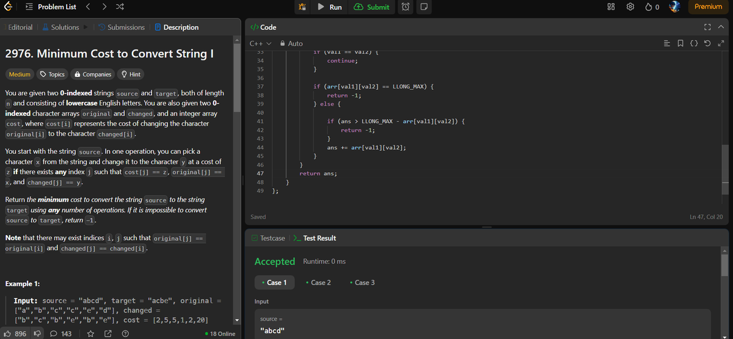Select the Description tab
733x339 pixels.
[176, 27]
